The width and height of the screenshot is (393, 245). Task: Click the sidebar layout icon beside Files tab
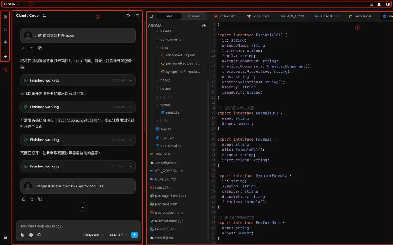coord(151,16)
